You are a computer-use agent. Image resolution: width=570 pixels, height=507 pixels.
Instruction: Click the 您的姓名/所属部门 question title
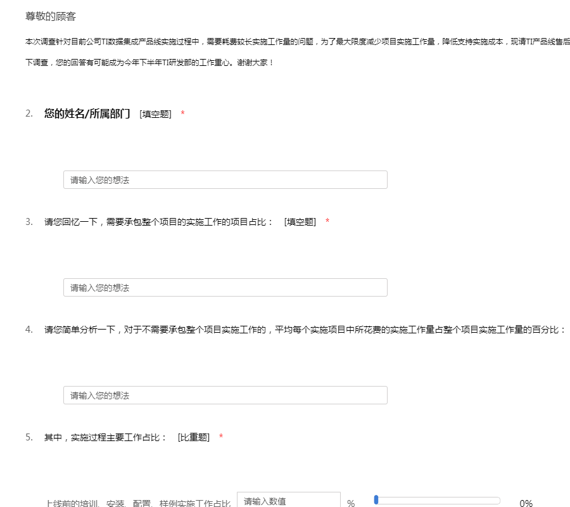[87, 114]
